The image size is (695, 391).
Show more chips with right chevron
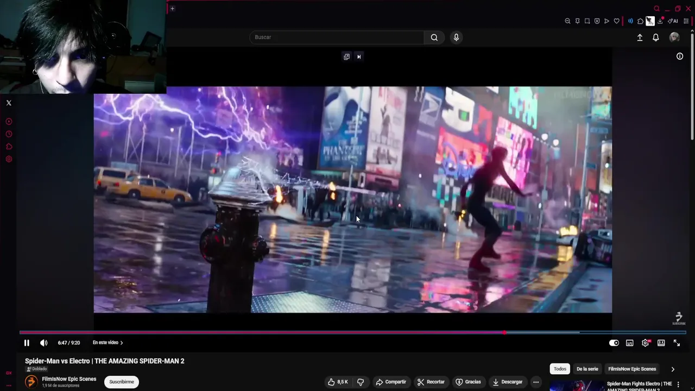coord(673,369)
